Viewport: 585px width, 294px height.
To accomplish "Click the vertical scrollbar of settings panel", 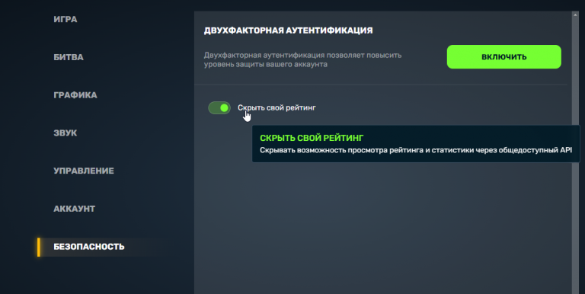I will click(x=575, y=152).
